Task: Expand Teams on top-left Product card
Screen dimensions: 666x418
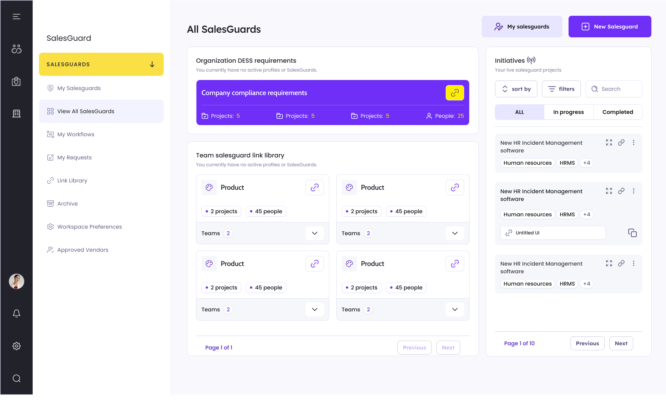Action: [314, 233]
